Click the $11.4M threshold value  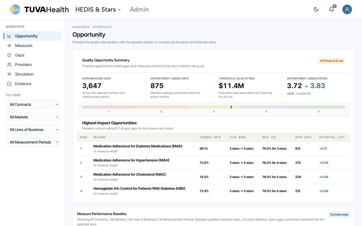(x=231, y=86)
